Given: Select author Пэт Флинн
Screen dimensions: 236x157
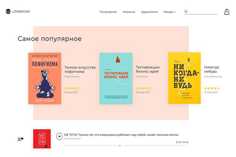Looking at the screenshot, I should (x=142, y=77).
